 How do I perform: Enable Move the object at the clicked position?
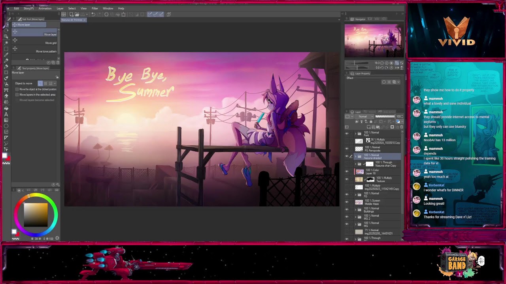(x=17, y=89)
